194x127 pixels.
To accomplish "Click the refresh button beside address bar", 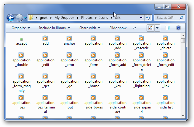I will click(148, 18).
